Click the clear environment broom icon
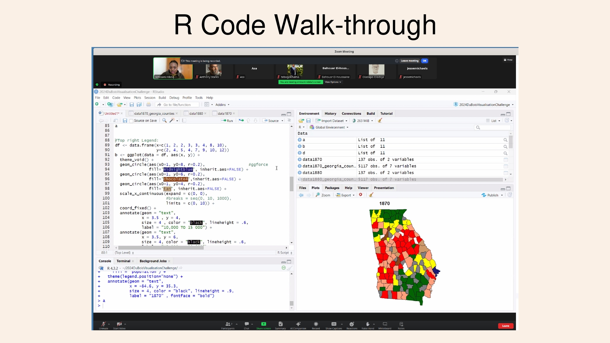Viewport: 610px width, 343px height. point(380,121)
